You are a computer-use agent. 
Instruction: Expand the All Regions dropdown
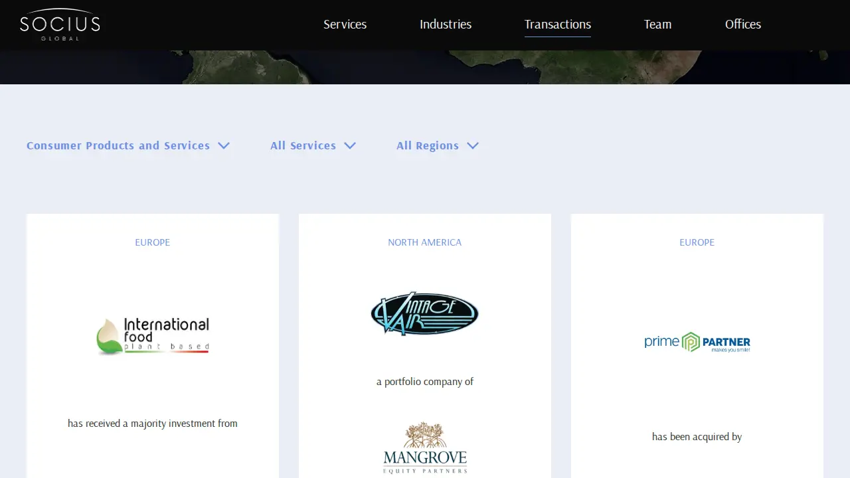(x=438, y=145)
